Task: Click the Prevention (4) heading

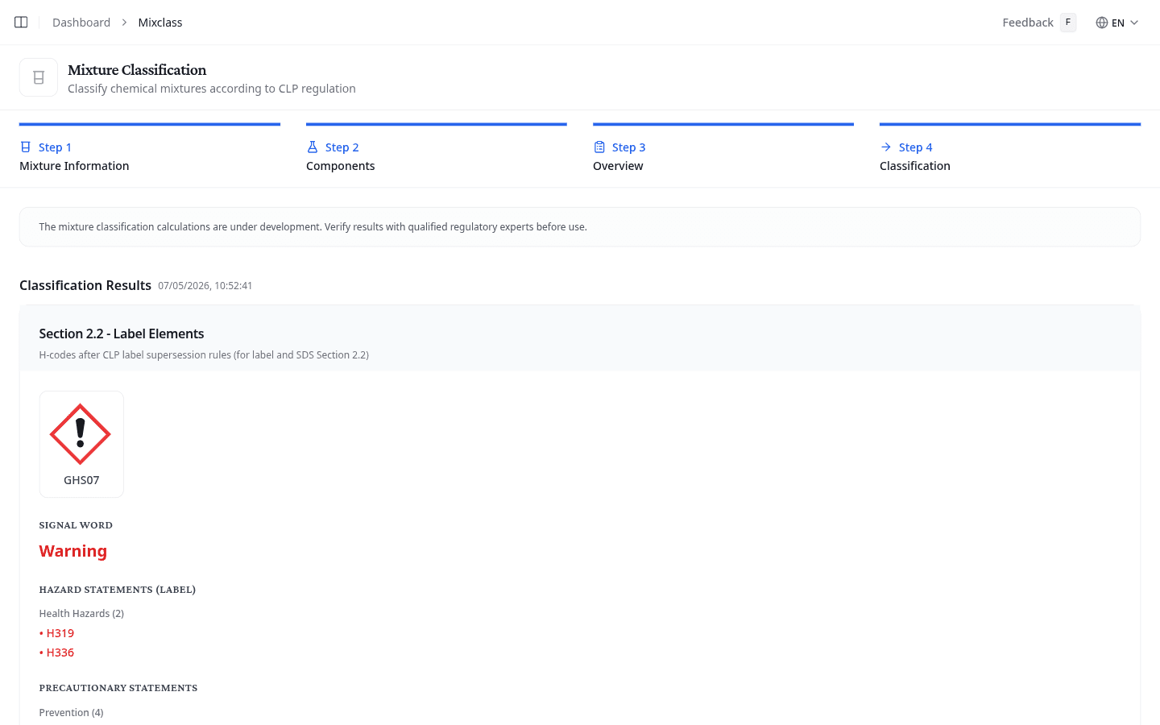Action: tap(71, 713)
